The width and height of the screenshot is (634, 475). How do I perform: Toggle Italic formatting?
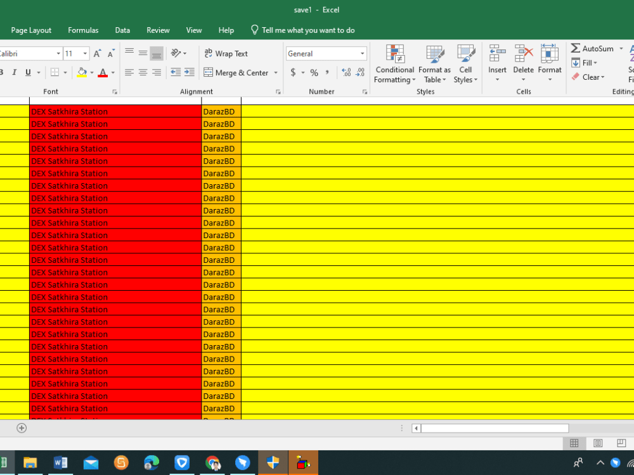coord(15,72)
